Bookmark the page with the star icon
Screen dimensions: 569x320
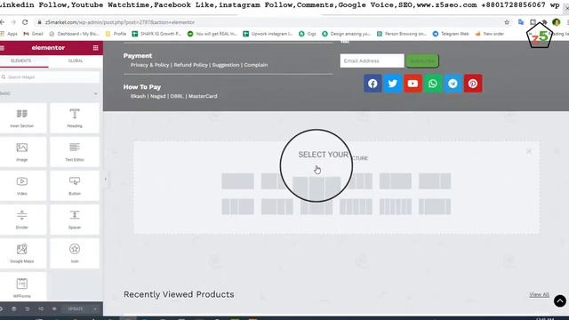click(507, 22)
